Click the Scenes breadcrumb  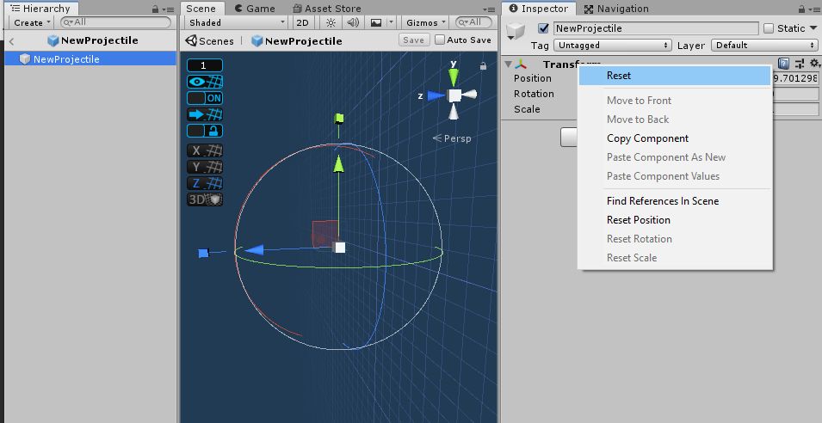click(210, 40)
